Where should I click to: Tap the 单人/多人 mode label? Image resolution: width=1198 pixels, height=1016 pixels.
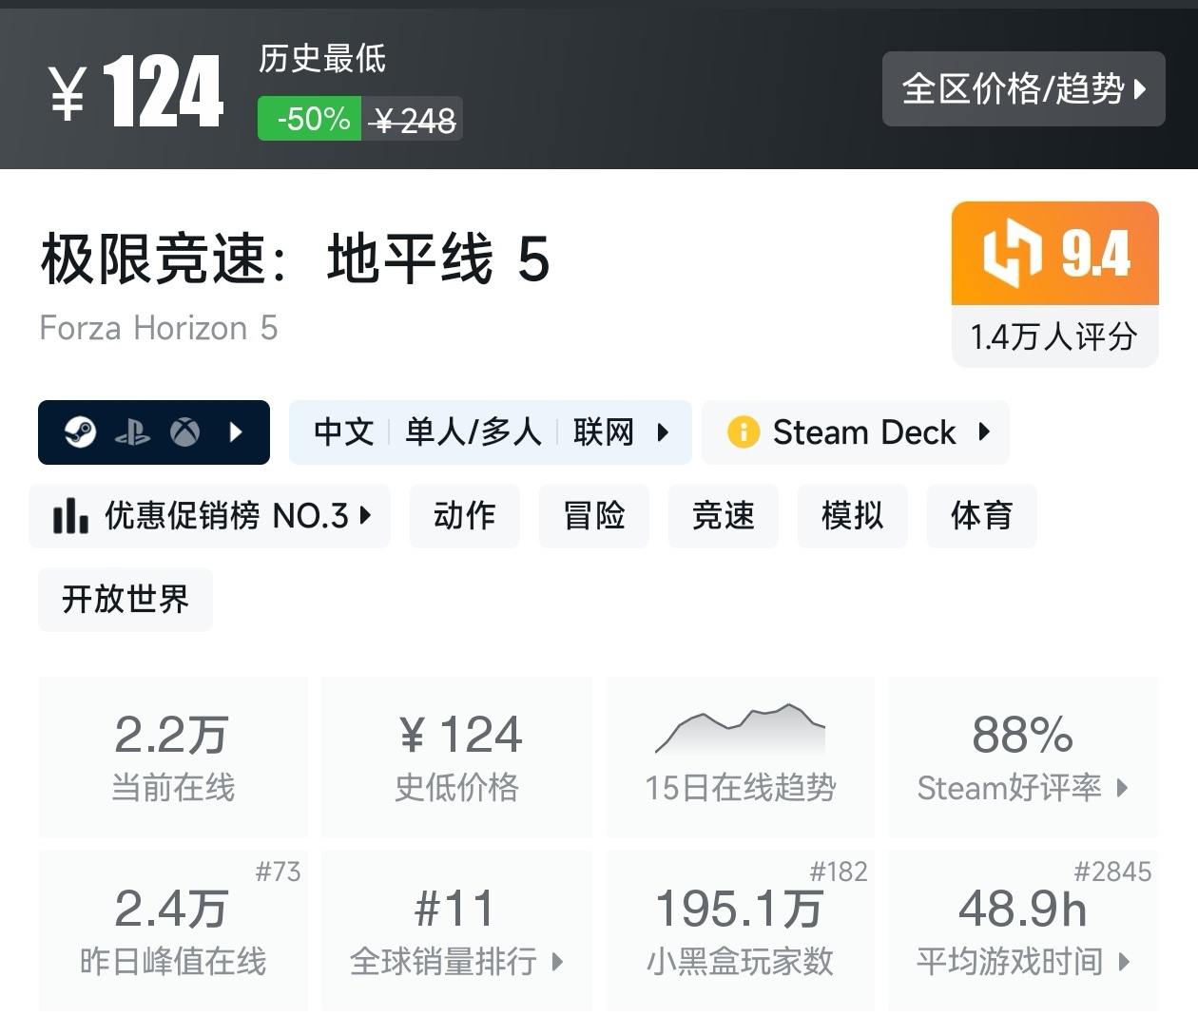point(473,432)
